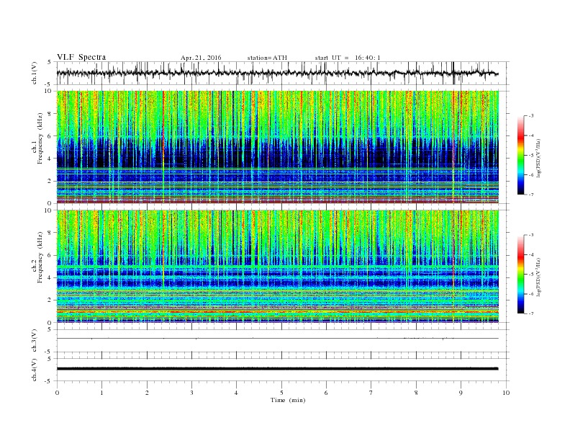Click the ch.1 "Frequency (kHz)" axis label

40,138
